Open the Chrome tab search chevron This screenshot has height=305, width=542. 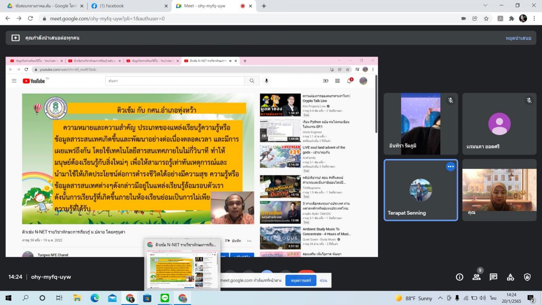click(x=485, y=6)
